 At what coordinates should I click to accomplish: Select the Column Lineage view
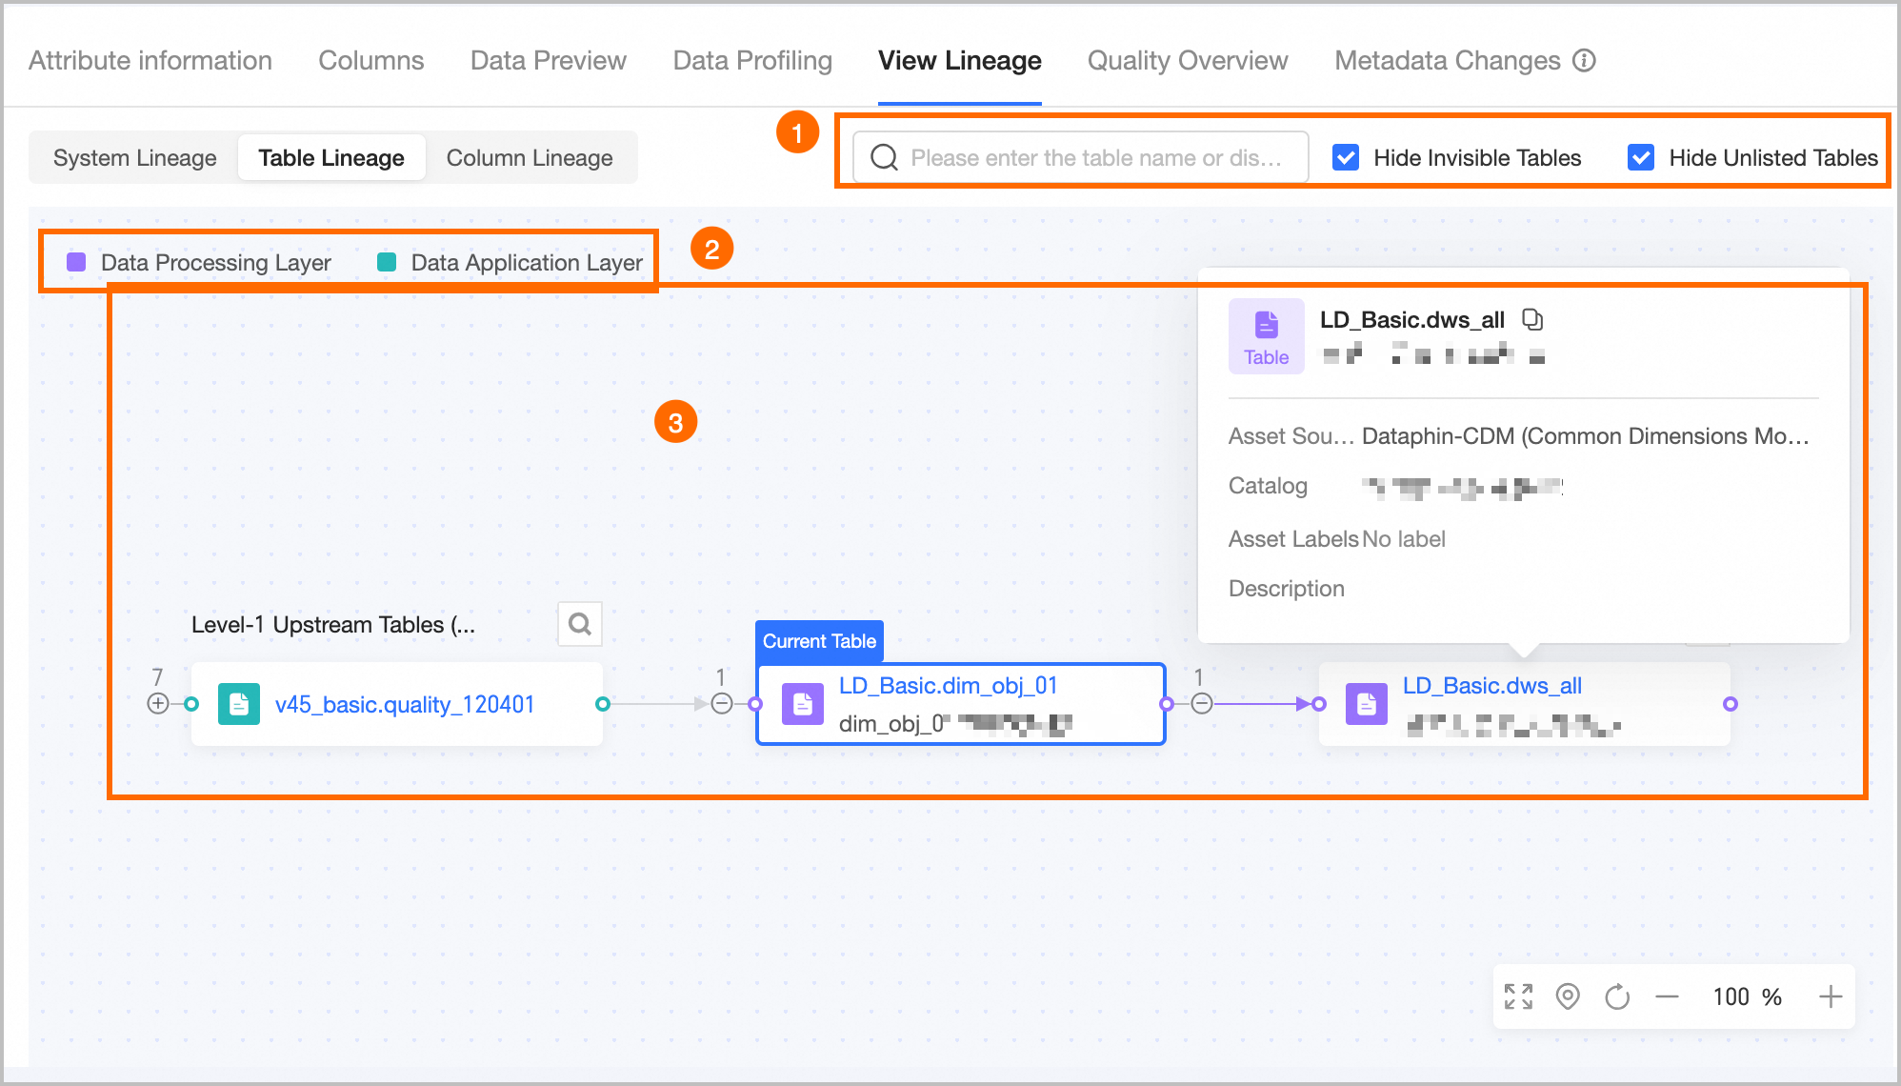tap(529, 157)
